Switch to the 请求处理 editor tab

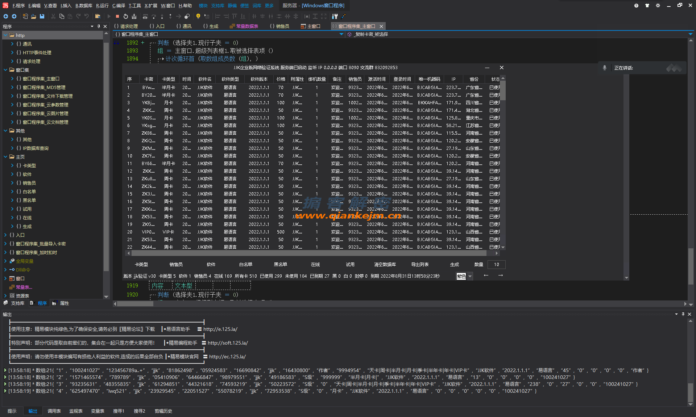pyautogui.click(x=126, y=26)
